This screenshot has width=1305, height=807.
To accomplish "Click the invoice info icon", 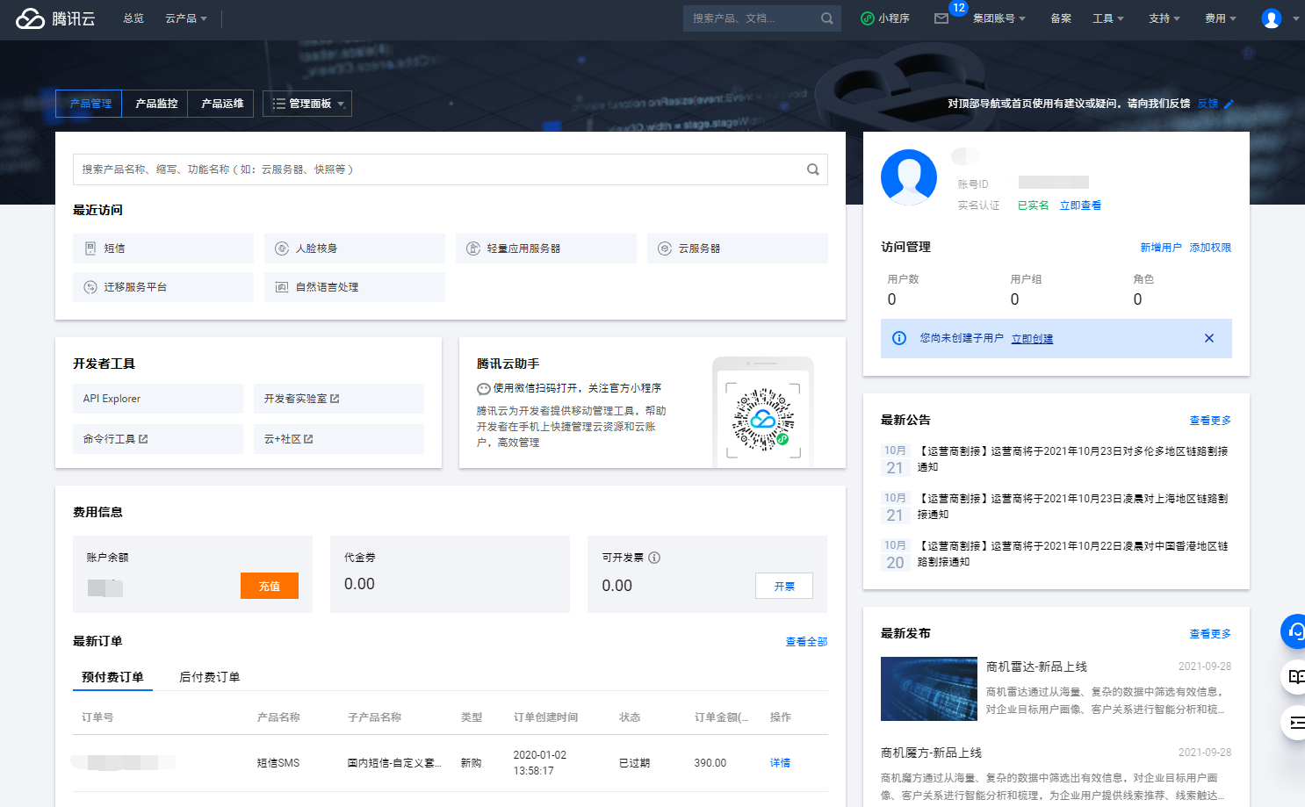I will [654, 558].
